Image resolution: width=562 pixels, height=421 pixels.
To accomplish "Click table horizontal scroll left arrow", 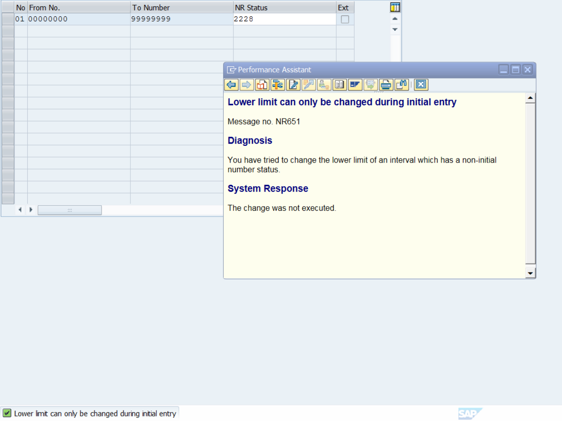I will tap(20, 210).
